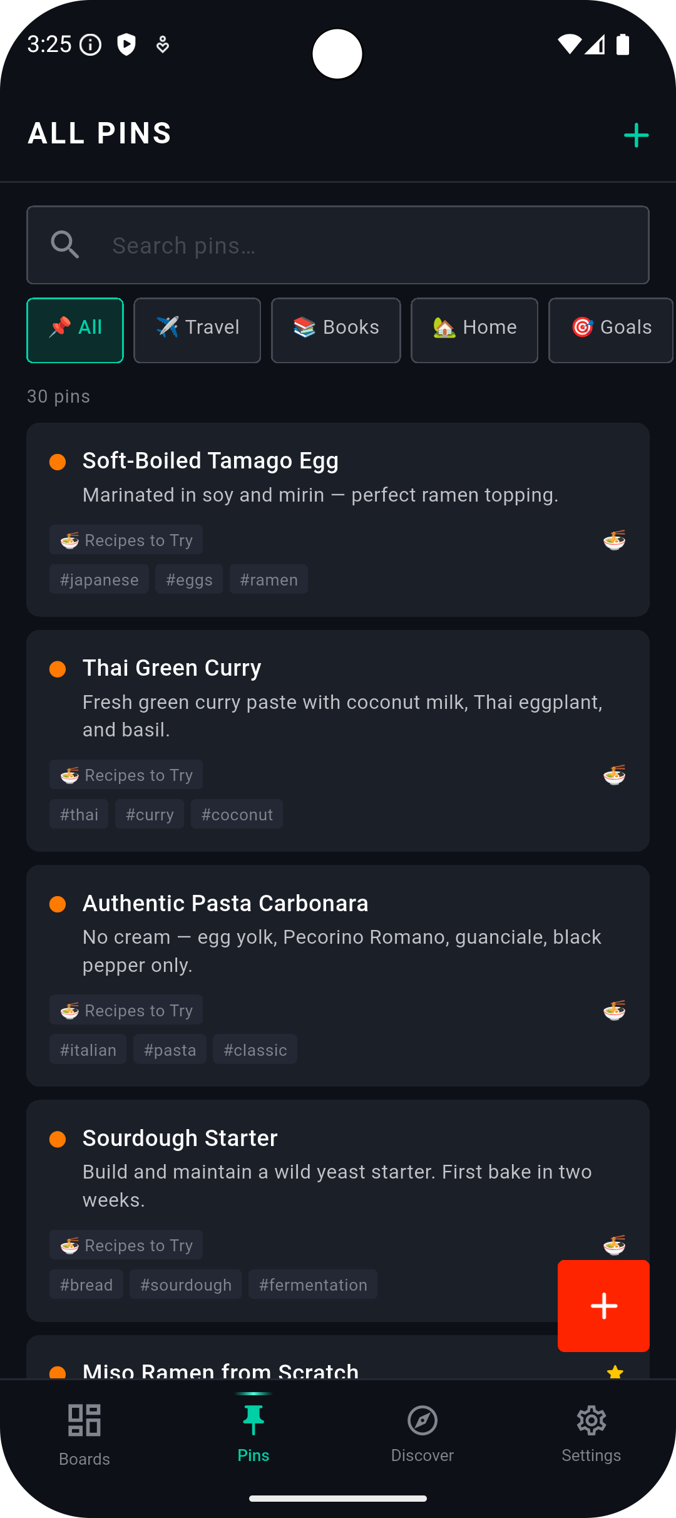Click orange dot beside Sourdough Starter
This screenshot has width=676, height=1518.
58,1139
